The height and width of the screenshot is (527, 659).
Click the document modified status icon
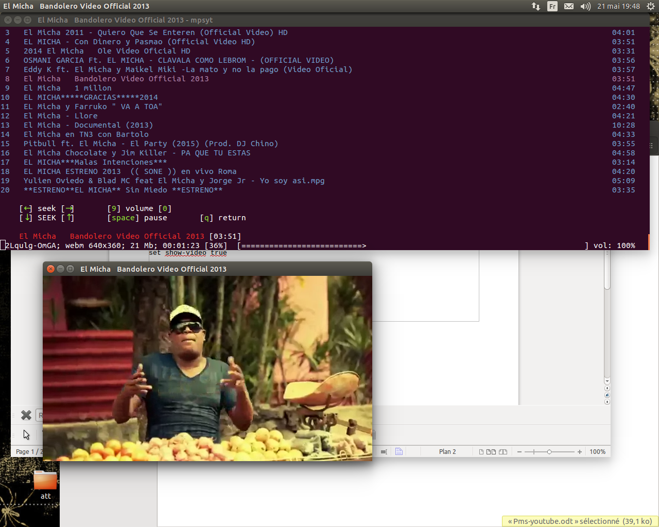399,451
